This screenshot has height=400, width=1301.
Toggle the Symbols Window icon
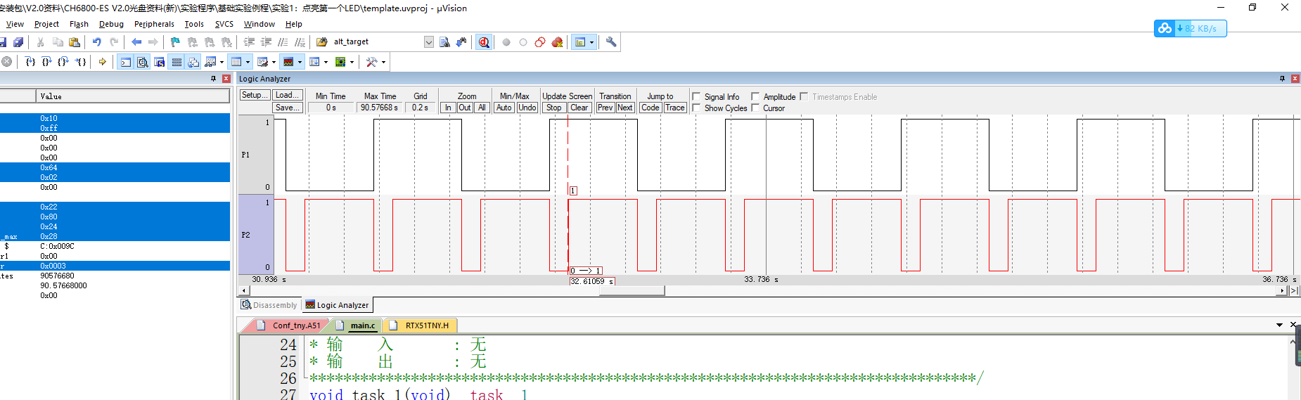160,62
